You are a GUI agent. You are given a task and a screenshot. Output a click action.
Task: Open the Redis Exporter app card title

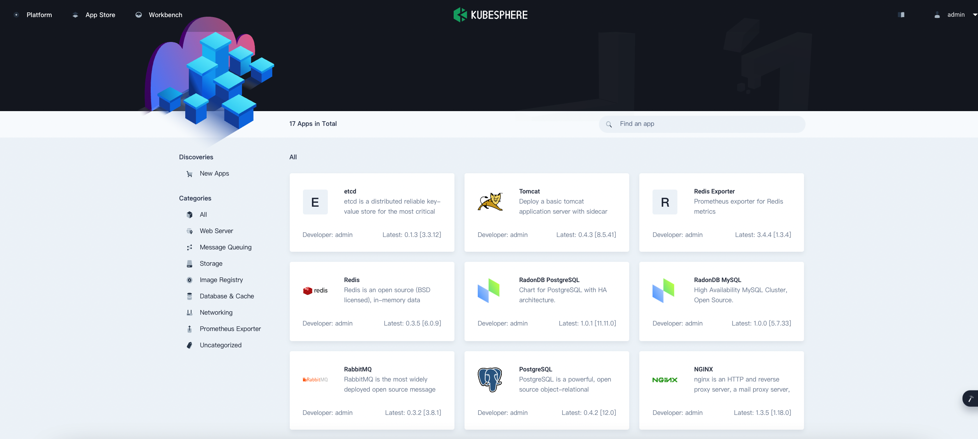click(714, 191)
